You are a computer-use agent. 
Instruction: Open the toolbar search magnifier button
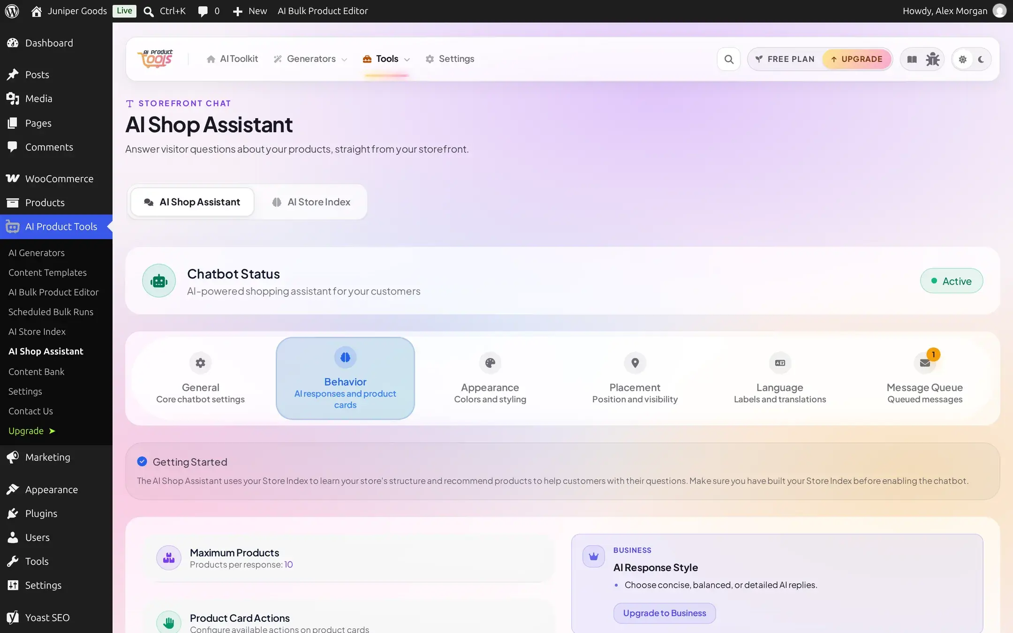tap(729, 59)
